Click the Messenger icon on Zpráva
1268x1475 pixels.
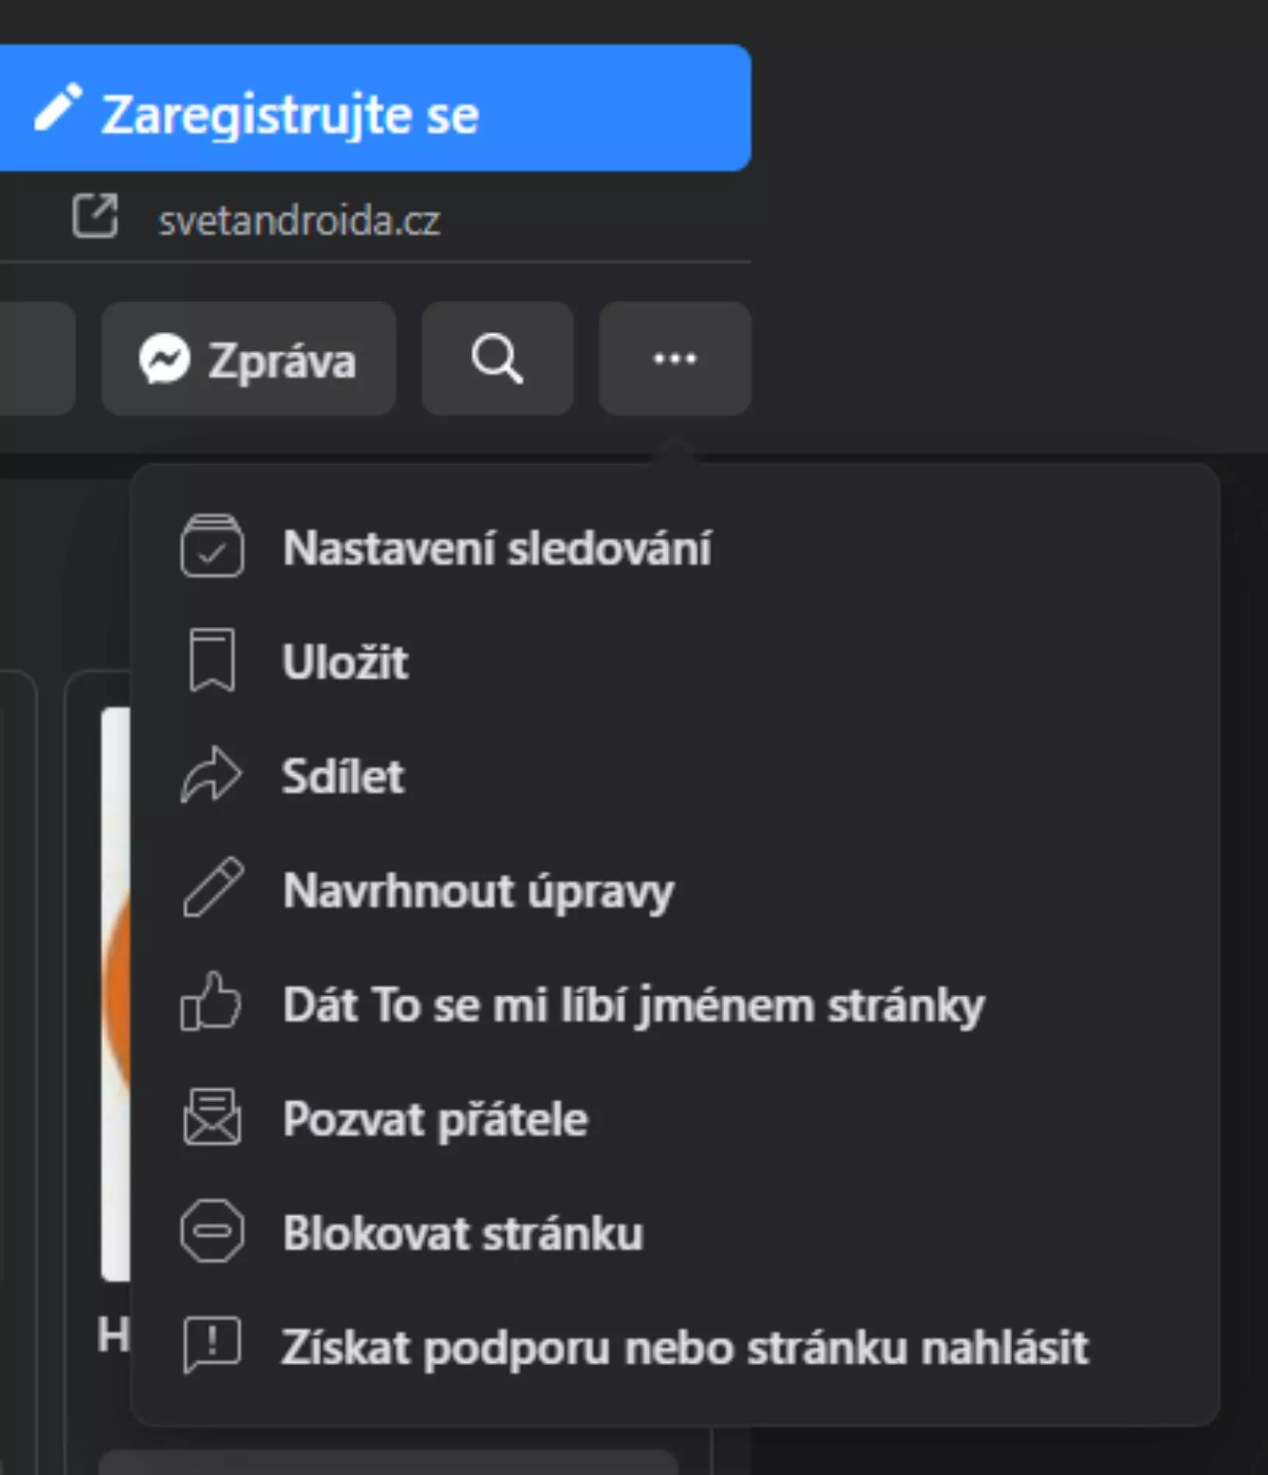[164, 359]
